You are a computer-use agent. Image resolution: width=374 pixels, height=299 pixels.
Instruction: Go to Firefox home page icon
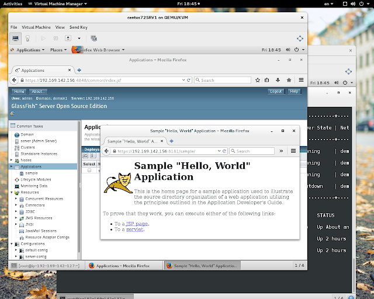pos(289,80)
